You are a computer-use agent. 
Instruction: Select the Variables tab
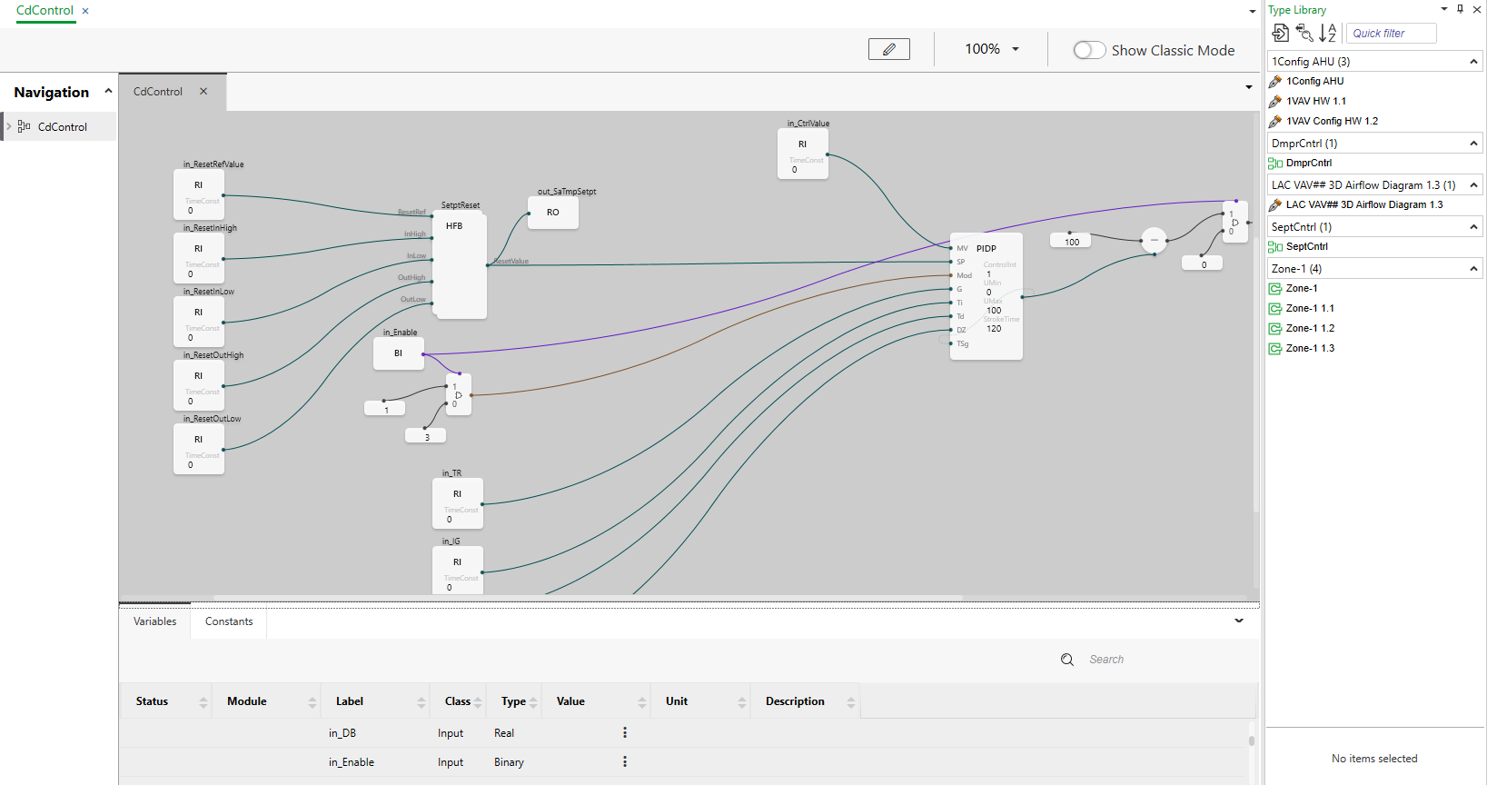[155, 621]
